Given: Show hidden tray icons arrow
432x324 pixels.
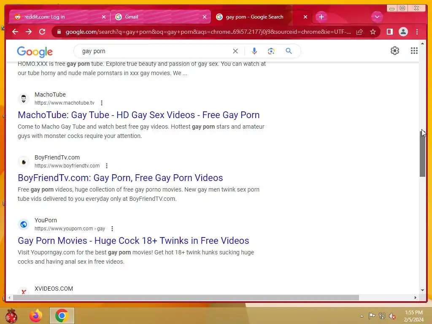Looking at the screenshot, I should coord(362,316).
